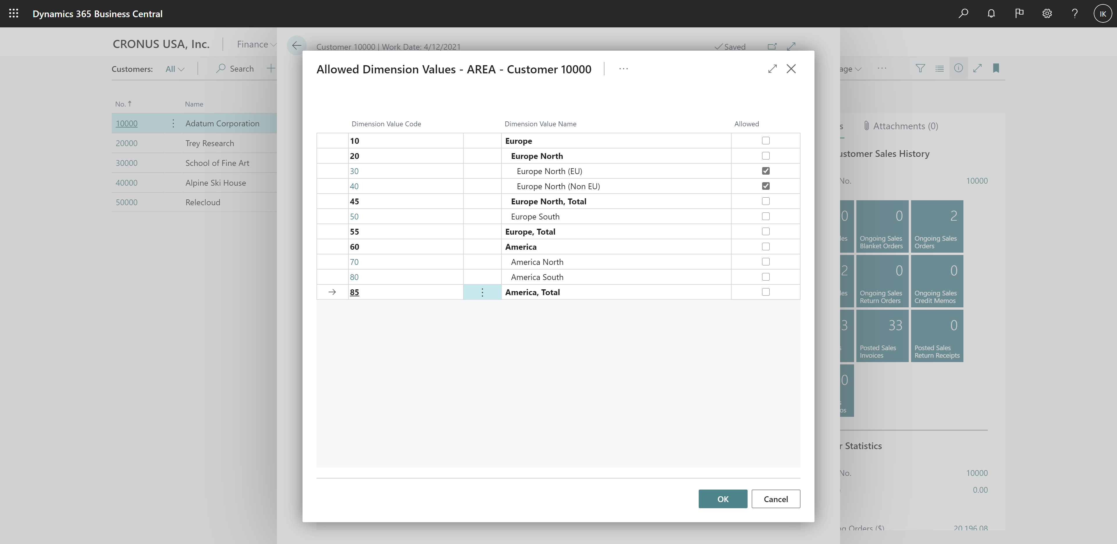Screen dimensions: 1117x544
Task: Click the dimension value code 30 link
Action: pos(354,170)
